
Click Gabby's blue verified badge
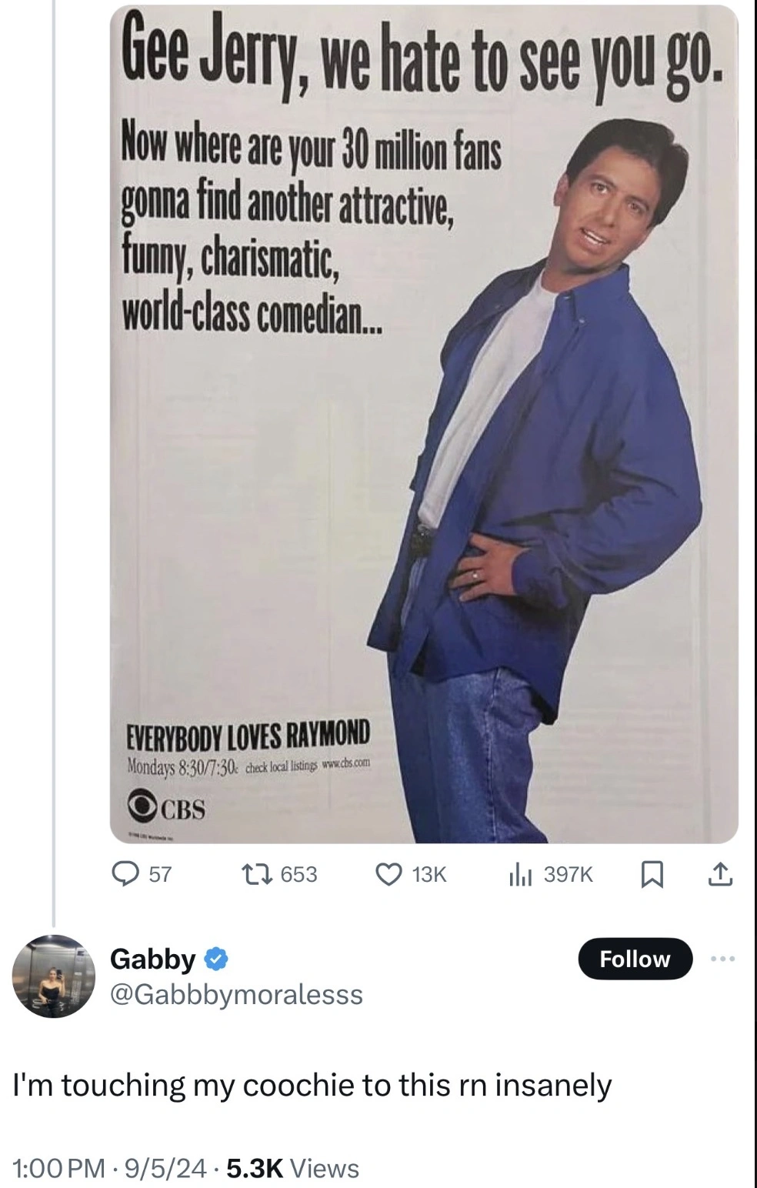point(216,959)
